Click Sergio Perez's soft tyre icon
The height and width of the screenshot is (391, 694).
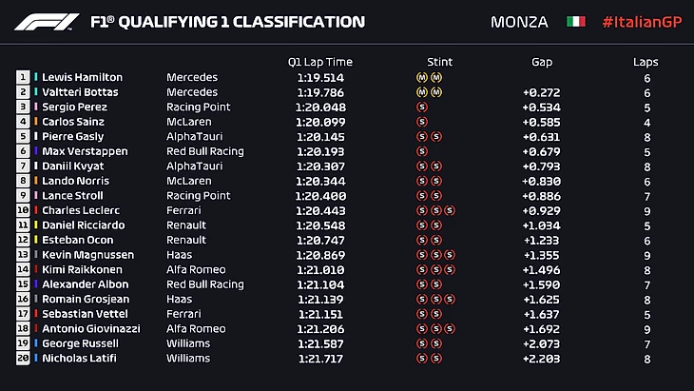[x=422, y=108]
